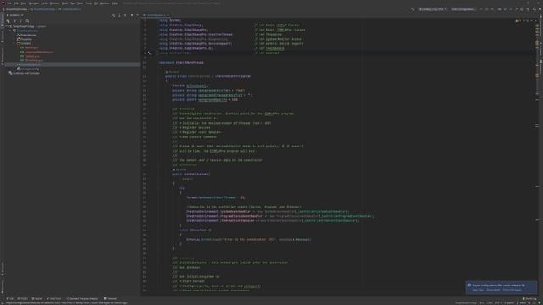Click the Collapse All icon in Explorer header
Viewport: 543px width, 305px height.
coord(125,15)
